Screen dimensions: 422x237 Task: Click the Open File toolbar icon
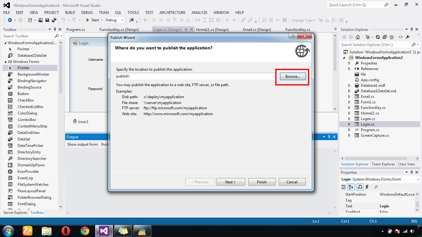(x=41, y=20)
